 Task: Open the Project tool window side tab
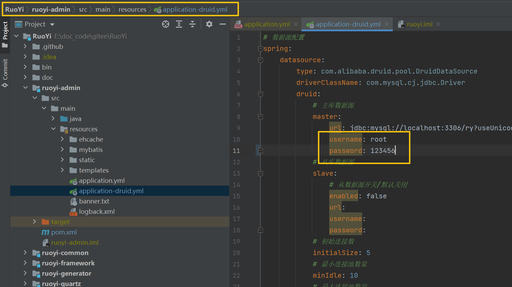tap(5, 34)
